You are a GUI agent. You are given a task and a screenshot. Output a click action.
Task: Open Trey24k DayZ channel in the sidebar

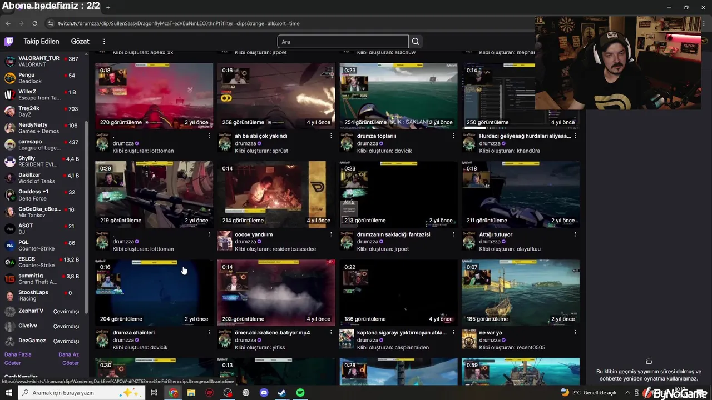pyautogui.click(x=42, y=111)
